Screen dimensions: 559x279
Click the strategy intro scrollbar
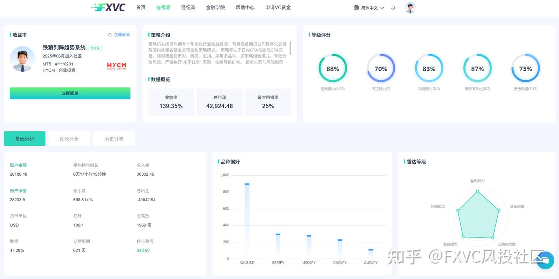290,48
